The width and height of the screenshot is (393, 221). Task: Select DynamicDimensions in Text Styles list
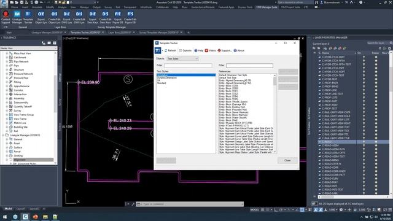coord(167,78)
